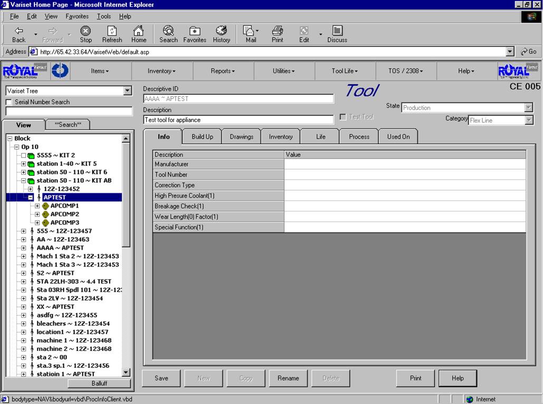
Task: Click the serial number search input box
Action: pyautogui.click(x=69, y=111)
